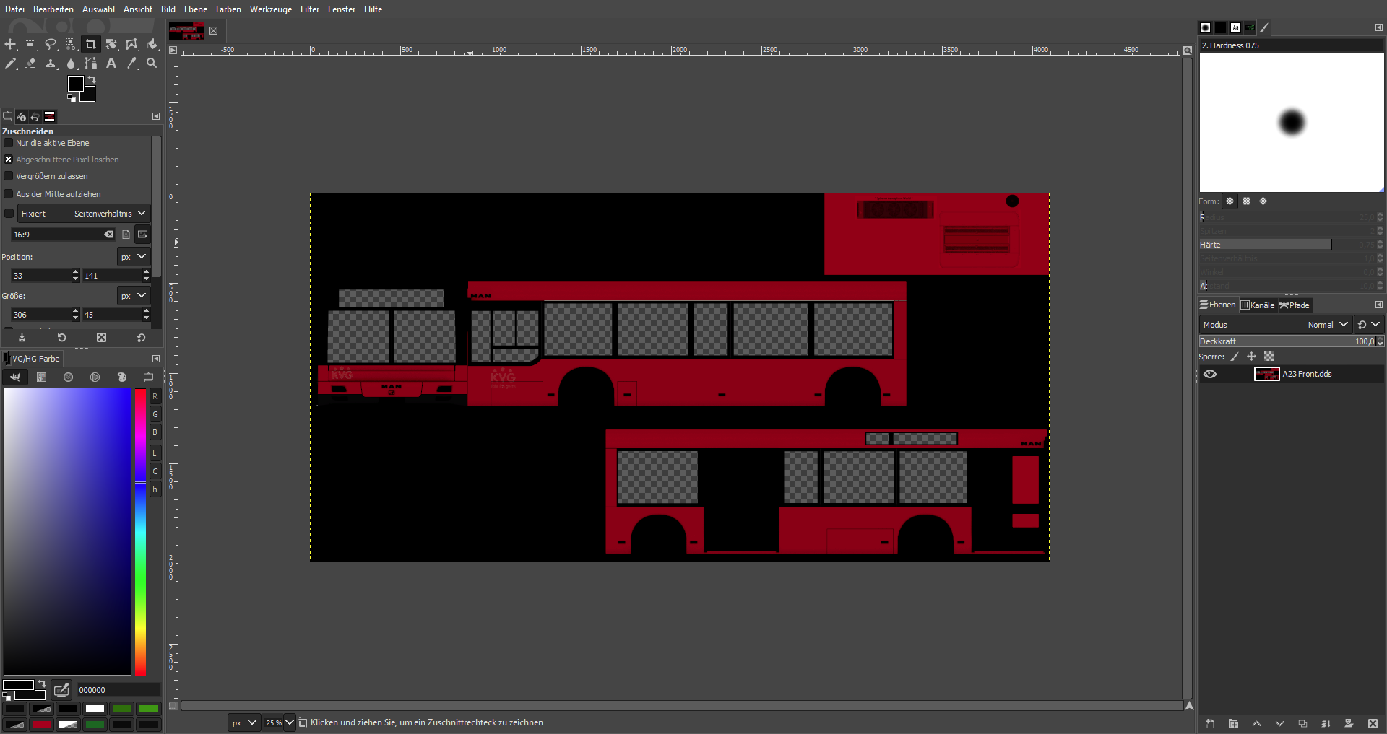This screenshot has width=1387, height=734.
Task: Switch to the Kanäle tab
Action: (1258, 305)
